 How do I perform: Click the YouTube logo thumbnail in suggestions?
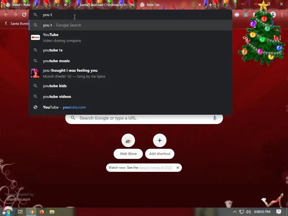(x=35, y=37)
